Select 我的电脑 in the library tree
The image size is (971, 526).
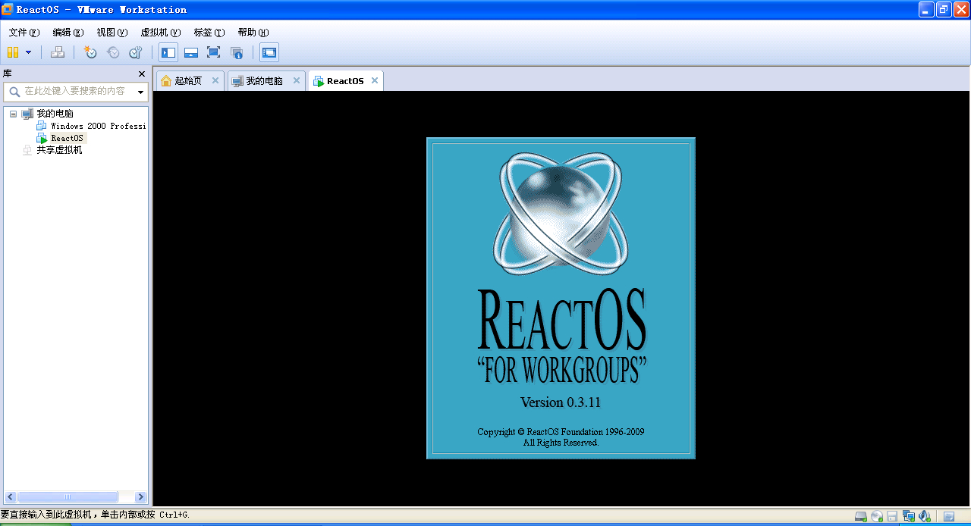(55, 114)
